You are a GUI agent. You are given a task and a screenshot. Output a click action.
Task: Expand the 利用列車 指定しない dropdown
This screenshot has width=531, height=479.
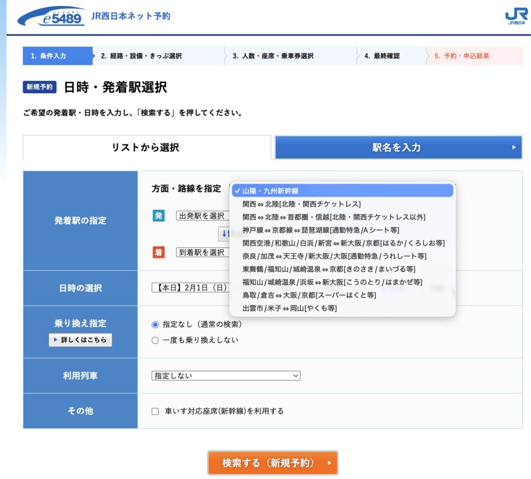point(226,376)
